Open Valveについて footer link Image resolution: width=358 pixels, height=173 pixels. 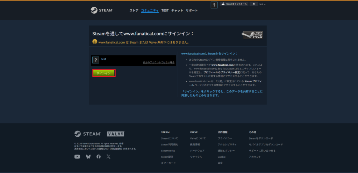(x=198, y=138)
